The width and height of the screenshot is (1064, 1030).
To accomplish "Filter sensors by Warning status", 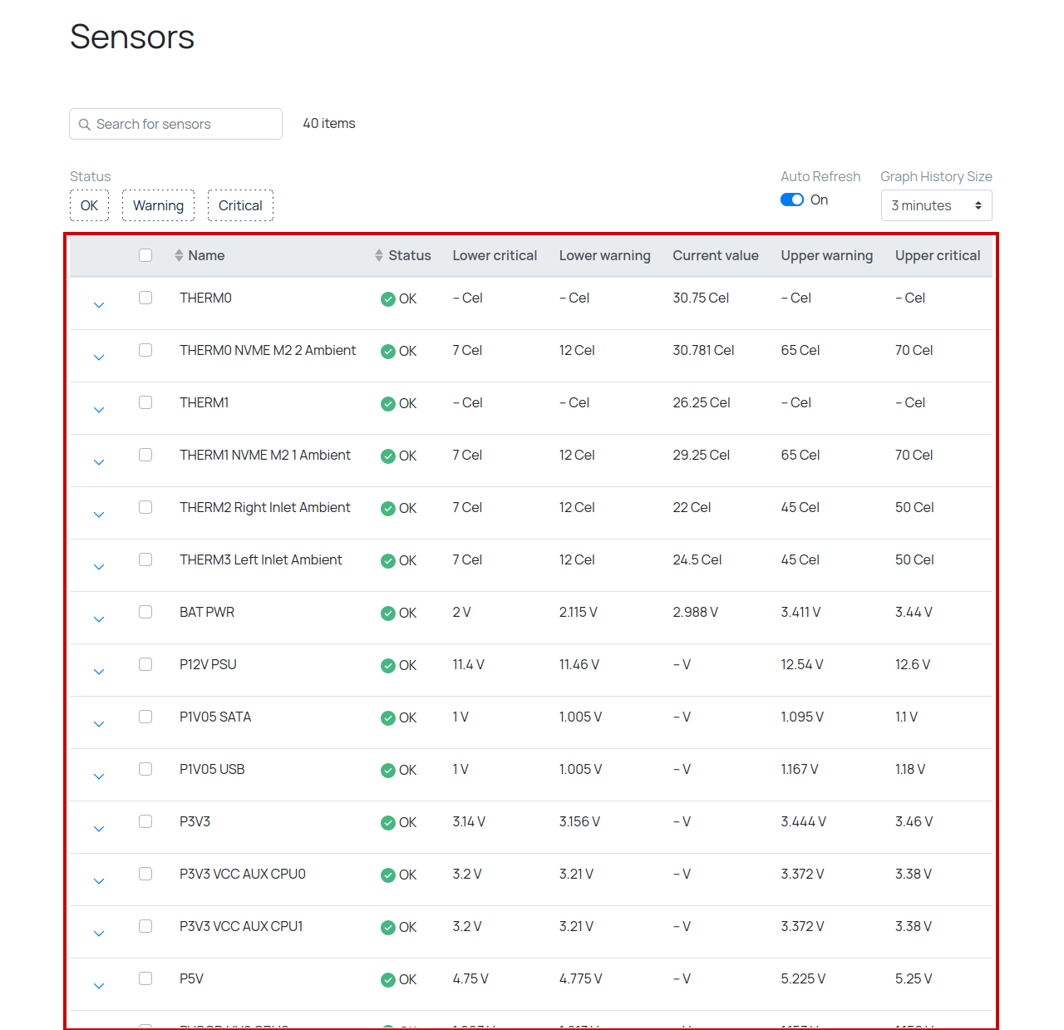I will point(158,205).
